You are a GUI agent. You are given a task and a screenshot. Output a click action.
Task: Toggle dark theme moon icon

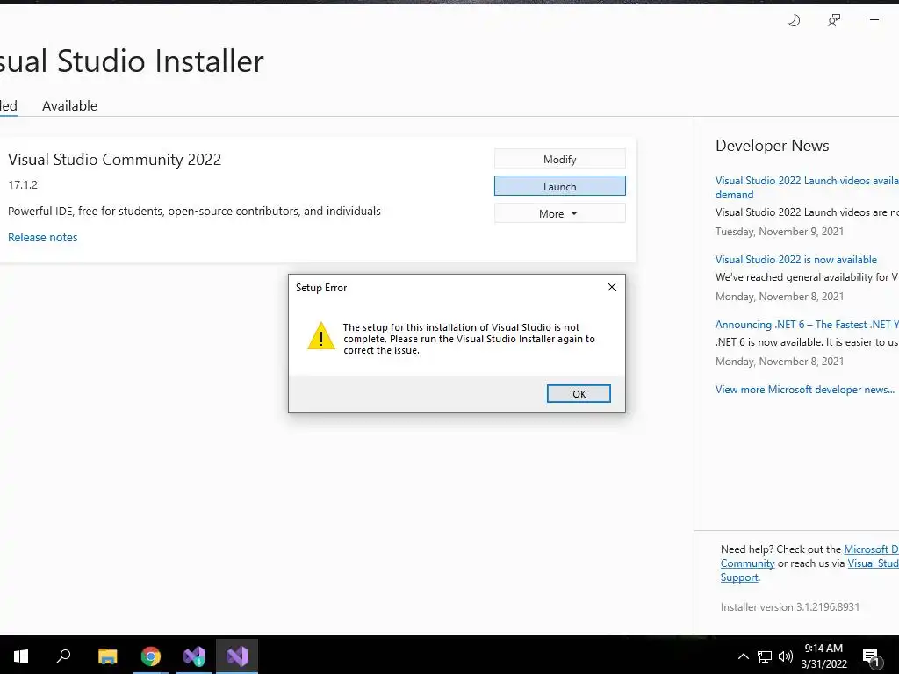coord(794,21)
